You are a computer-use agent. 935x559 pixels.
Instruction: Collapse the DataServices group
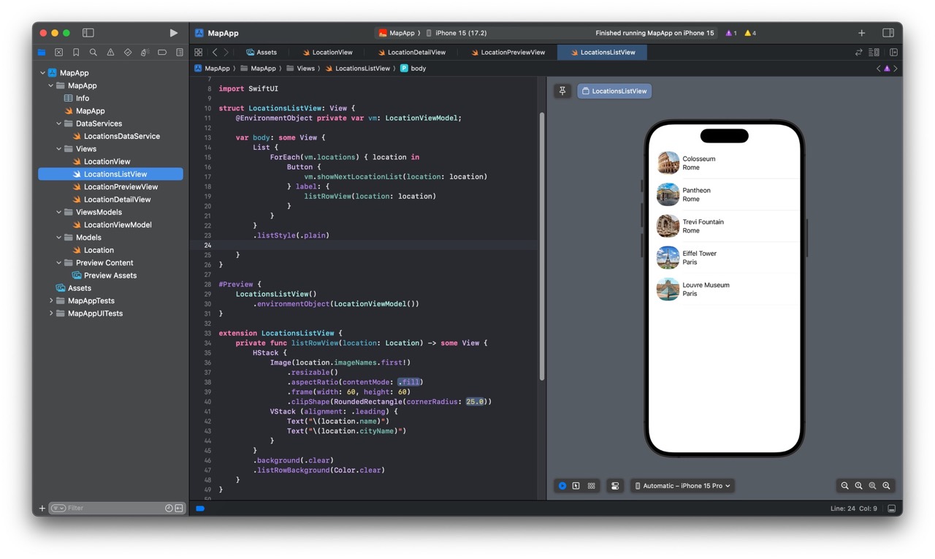(x=59, y=123)
